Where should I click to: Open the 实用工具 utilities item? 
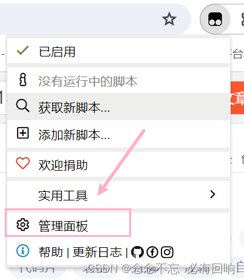(118, 195)
